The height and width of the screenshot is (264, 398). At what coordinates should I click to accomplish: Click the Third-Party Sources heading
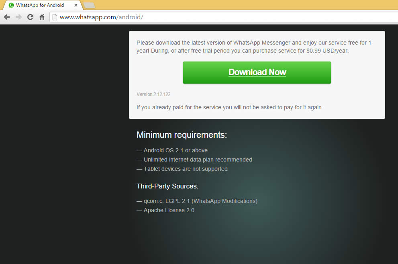click(x=167, y=186)
